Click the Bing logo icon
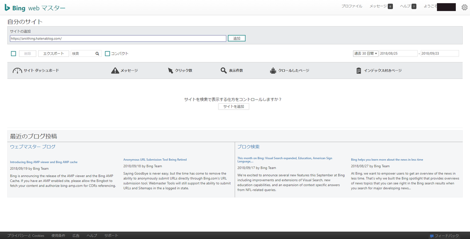470x239 pixels. coord(7,7)
